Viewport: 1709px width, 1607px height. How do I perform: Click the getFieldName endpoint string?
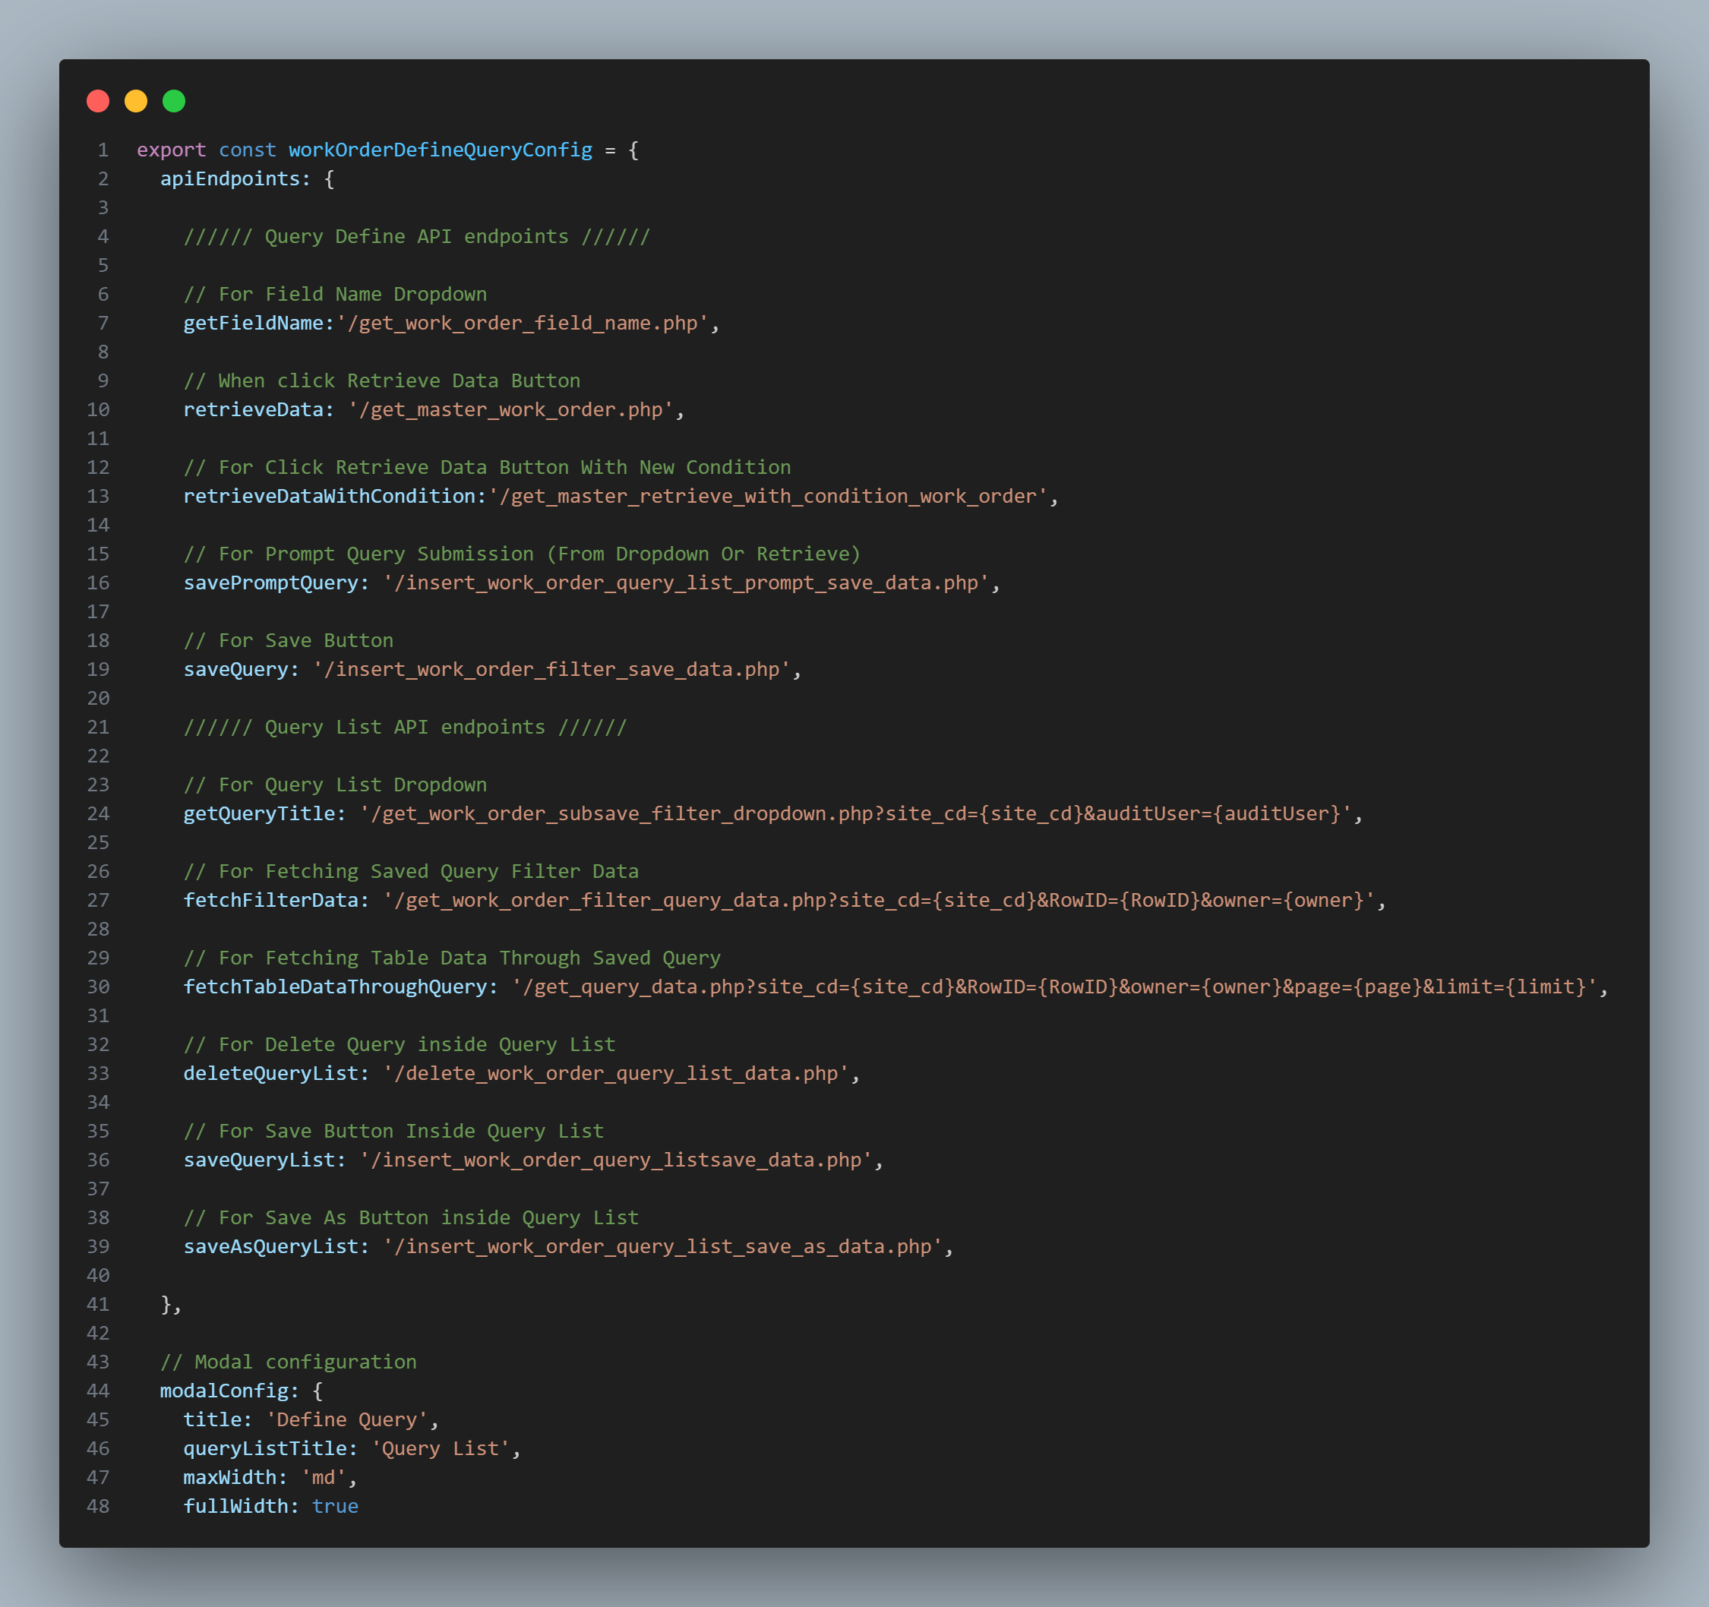(x=522, y=323)
